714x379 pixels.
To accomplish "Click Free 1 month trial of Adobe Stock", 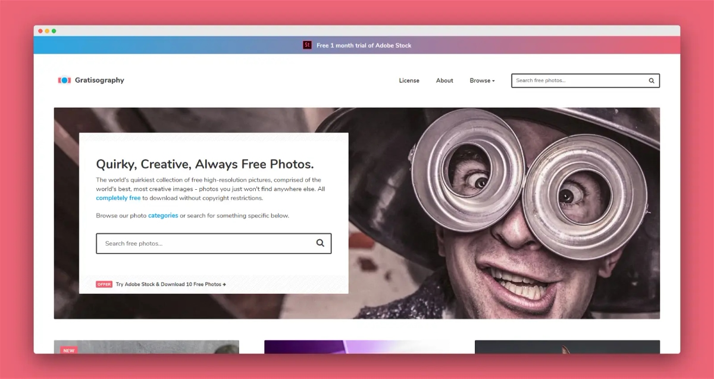I will tap(364, 45).
